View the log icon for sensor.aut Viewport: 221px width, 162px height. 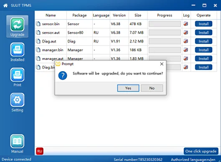(x=185, y=33)
